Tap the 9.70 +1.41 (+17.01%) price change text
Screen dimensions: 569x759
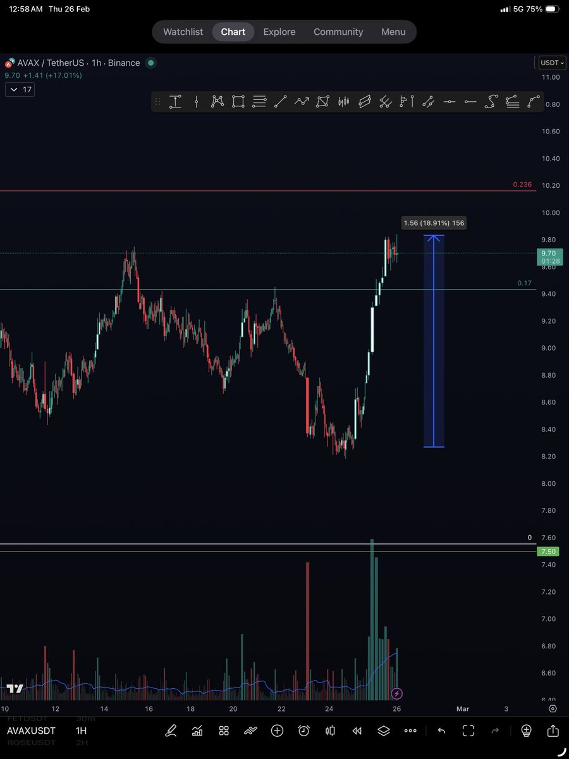43,75
